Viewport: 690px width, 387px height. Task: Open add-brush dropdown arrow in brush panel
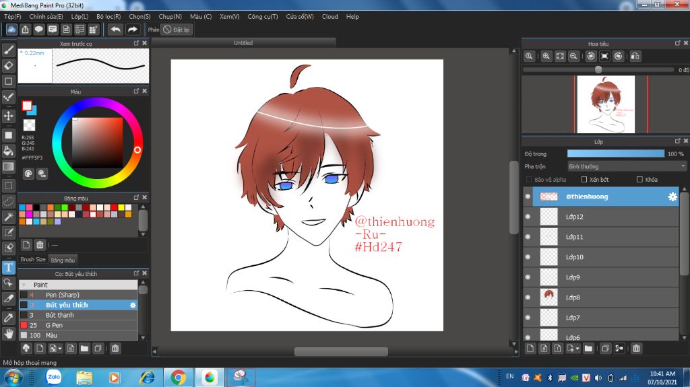60,349
